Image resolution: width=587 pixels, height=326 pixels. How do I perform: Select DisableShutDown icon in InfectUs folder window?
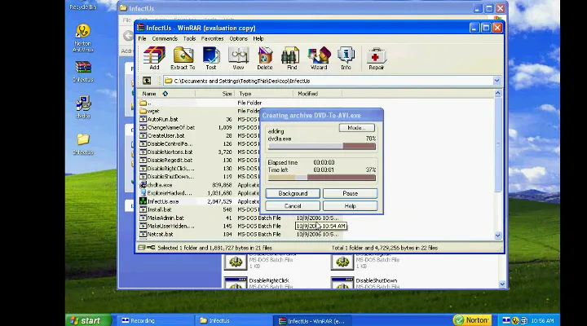[342, 283]
